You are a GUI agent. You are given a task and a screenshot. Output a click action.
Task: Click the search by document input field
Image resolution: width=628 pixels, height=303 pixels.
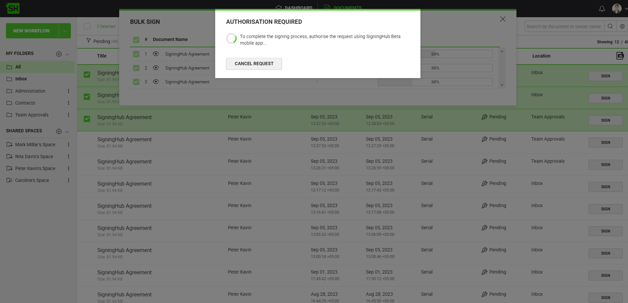(x=564, y=26)
